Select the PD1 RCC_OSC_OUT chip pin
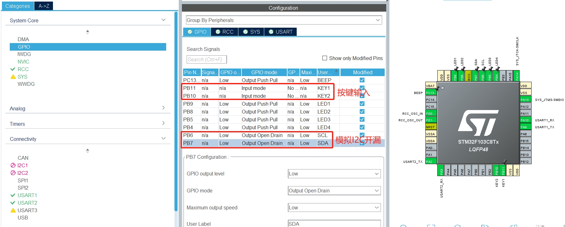Image resolution: width=565 pixels, height=227 pixels. [x=431, y=120]
